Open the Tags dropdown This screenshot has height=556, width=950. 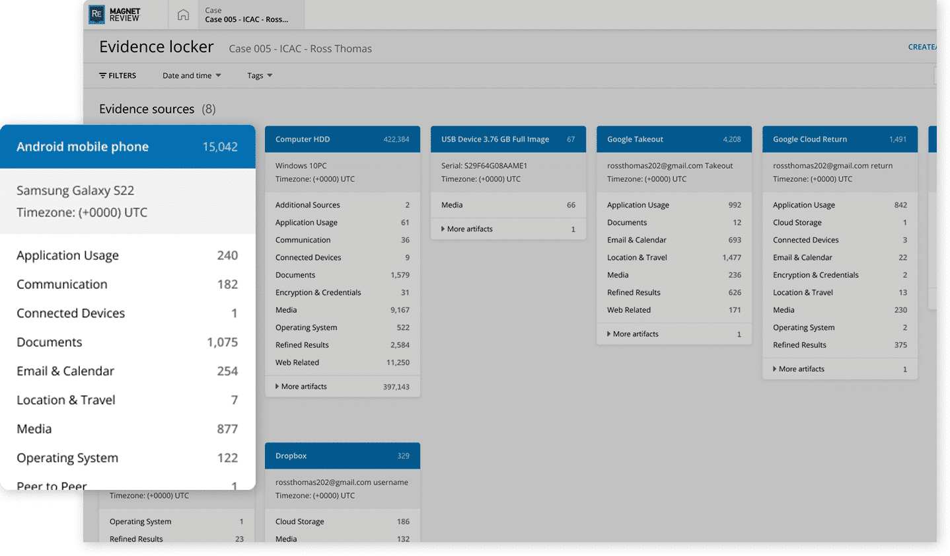tap(260, 75)
